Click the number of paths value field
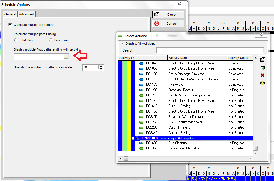The height and width of the screenshot is (181, 274). pyautogui.click(x=90, y=68)
